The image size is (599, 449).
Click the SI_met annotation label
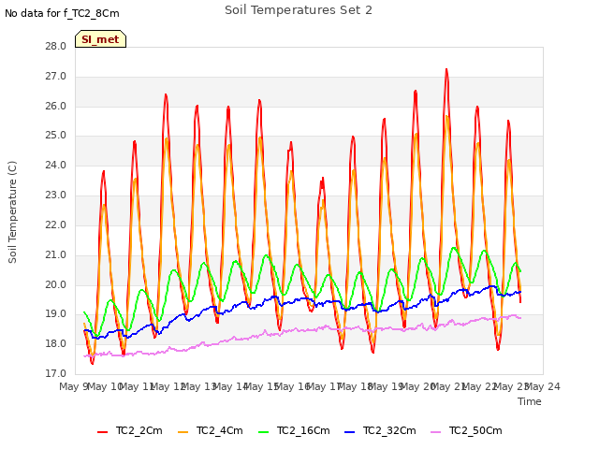coord(100,39)
